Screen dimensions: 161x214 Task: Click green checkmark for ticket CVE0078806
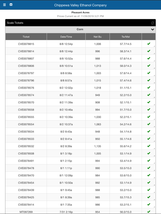[x=149, y=66]
